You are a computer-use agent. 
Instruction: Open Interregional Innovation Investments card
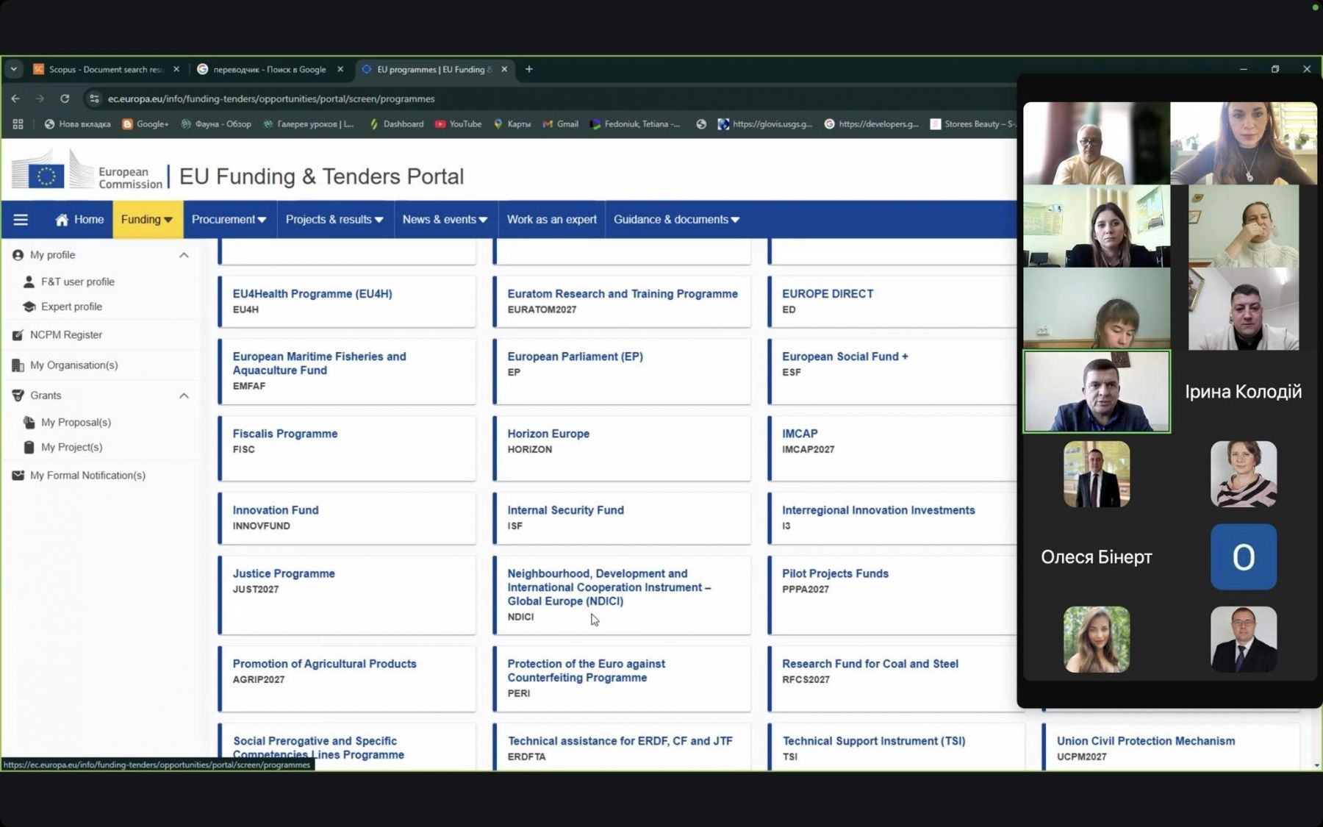[892, 518]
